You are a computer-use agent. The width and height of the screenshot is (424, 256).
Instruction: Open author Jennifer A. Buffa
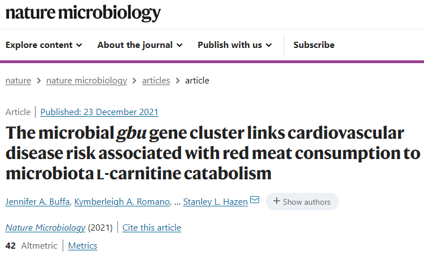tap(38, 202)
